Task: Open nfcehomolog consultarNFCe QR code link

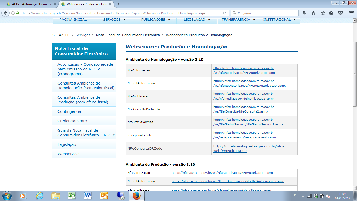Action: pos(250,148)
